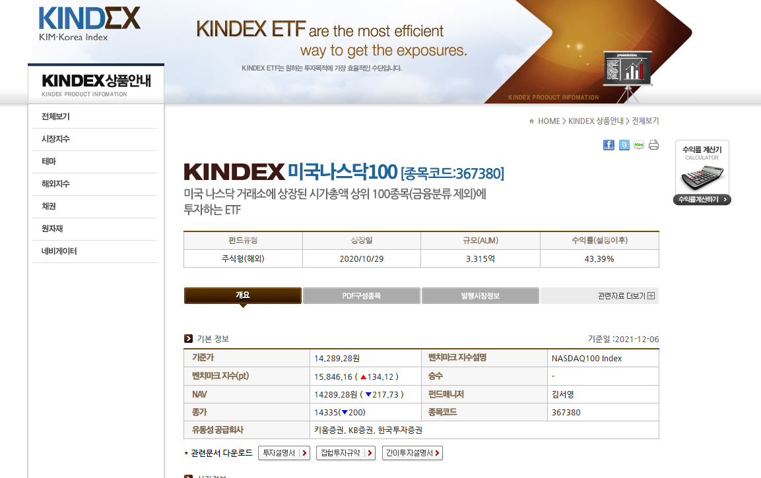Select the listing date 2020/10/29
The image size is (761, 478).
coord(362,259)
